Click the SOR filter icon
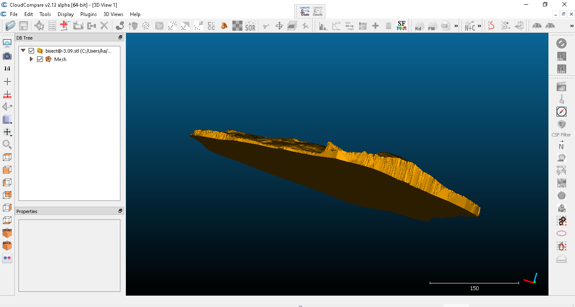This screenshot has width=575, height=307. click(x=250, y=26)
